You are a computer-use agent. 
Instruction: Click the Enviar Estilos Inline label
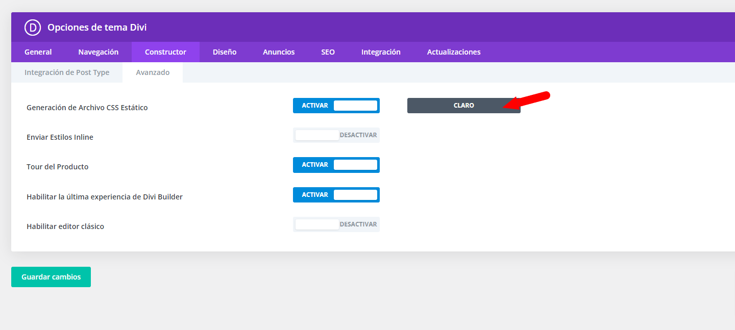tap(60, 137)
